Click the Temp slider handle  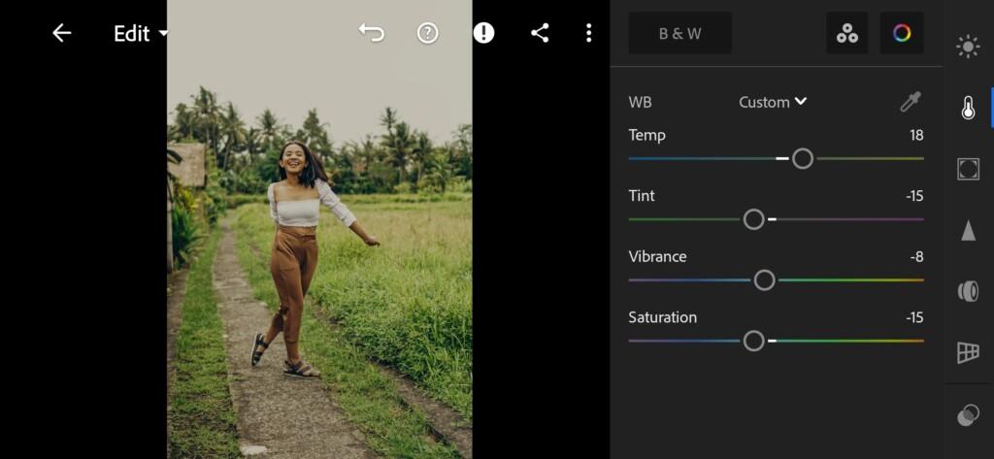[x=803, y=158]
